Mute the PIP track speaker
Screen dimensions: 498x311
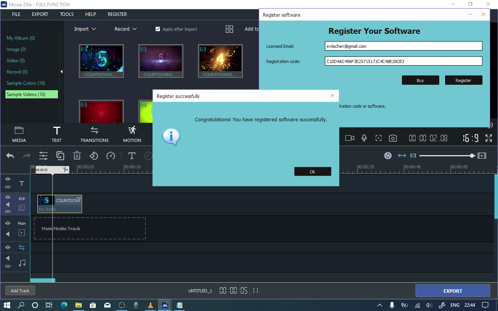(x=8, y=204)
